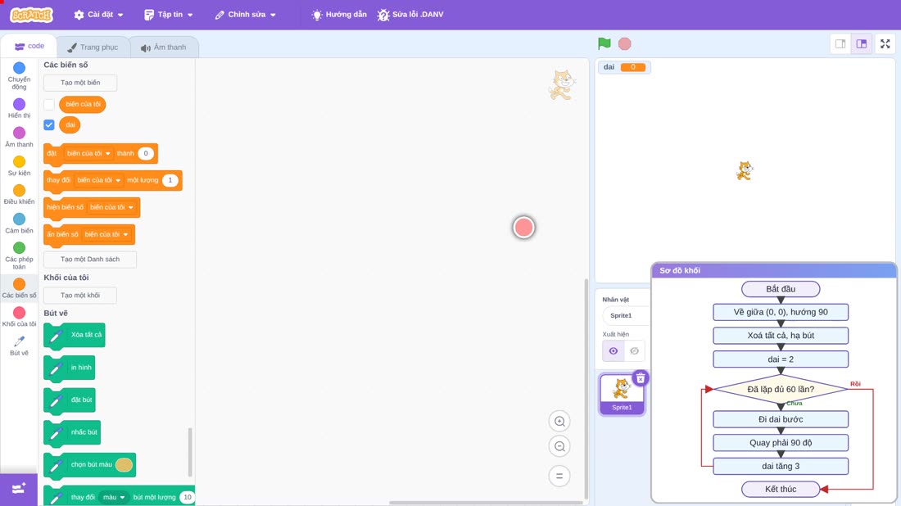Click 'Tạo một biến' button
This screenshot has height=506, width=901.
[80, 83]
